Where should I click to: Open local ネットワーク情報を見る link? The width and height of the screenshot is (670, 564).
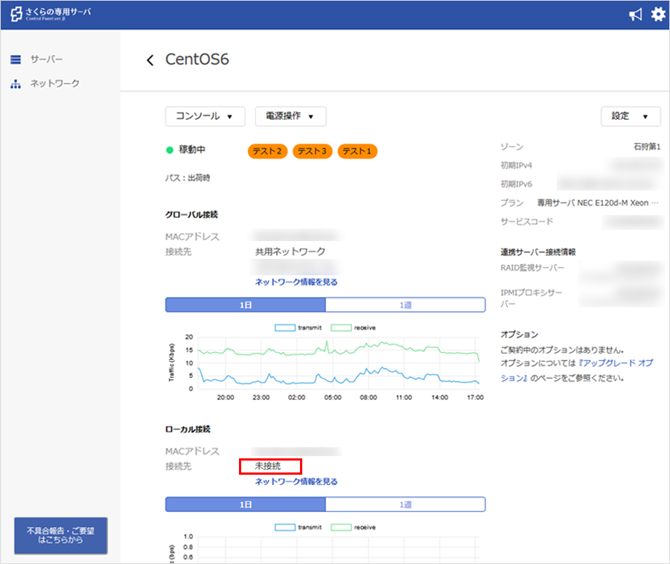[296, 481]
